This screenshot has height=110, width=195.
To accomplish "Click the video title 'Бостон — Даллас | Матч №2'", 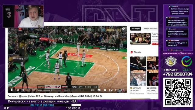I will [55, 96].
